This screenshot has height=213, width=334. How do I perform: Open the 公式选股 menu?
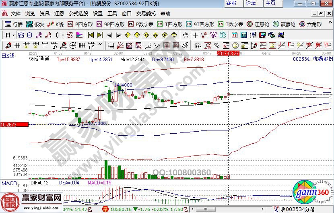coord(78,13)
